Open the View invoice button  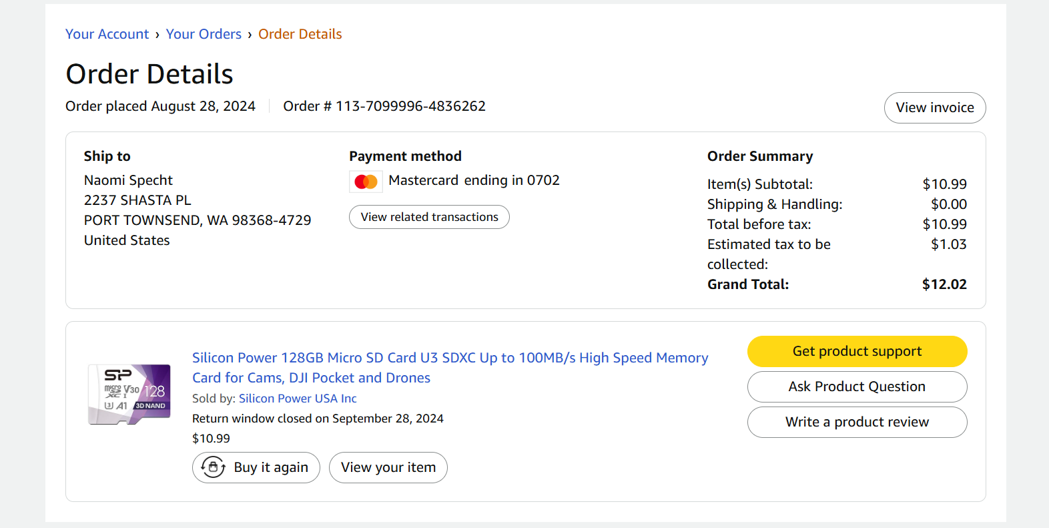tap(934, 107)
